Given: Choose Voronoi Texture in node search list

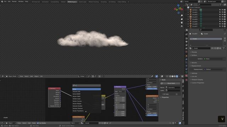Looking at the screenshot, I should (x=87, y=108).
